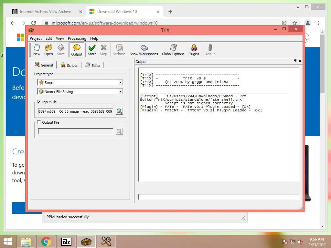The width and height of the screenshot is (331, 248).
Task: Open Windows Start menu
Action: click(8, 242)
